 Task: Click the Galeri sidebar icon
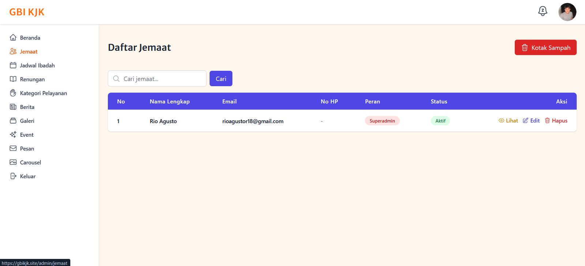click(13, 121)
